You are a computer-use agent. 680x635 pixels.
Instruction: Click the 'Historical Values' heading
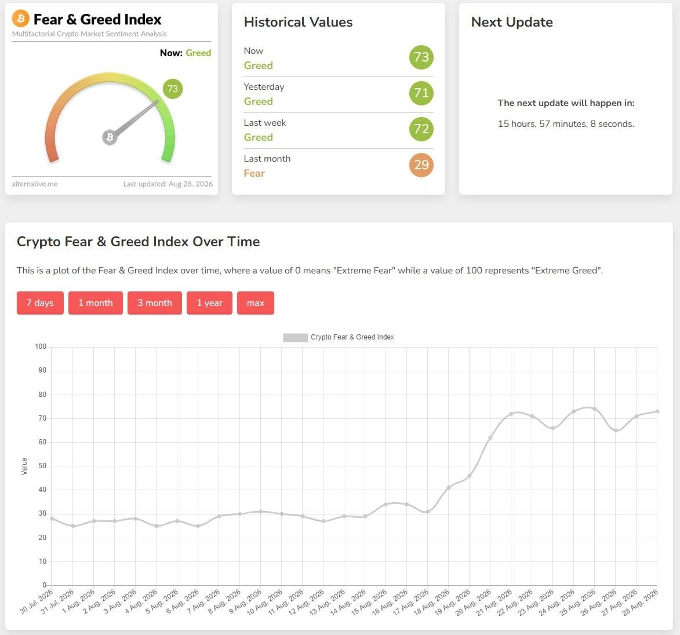299,22
